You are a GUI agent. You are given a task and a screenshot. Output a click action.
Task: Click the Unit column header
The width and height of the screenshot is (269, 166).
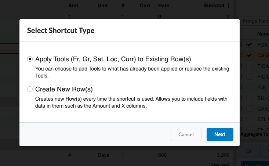point(103,6)
